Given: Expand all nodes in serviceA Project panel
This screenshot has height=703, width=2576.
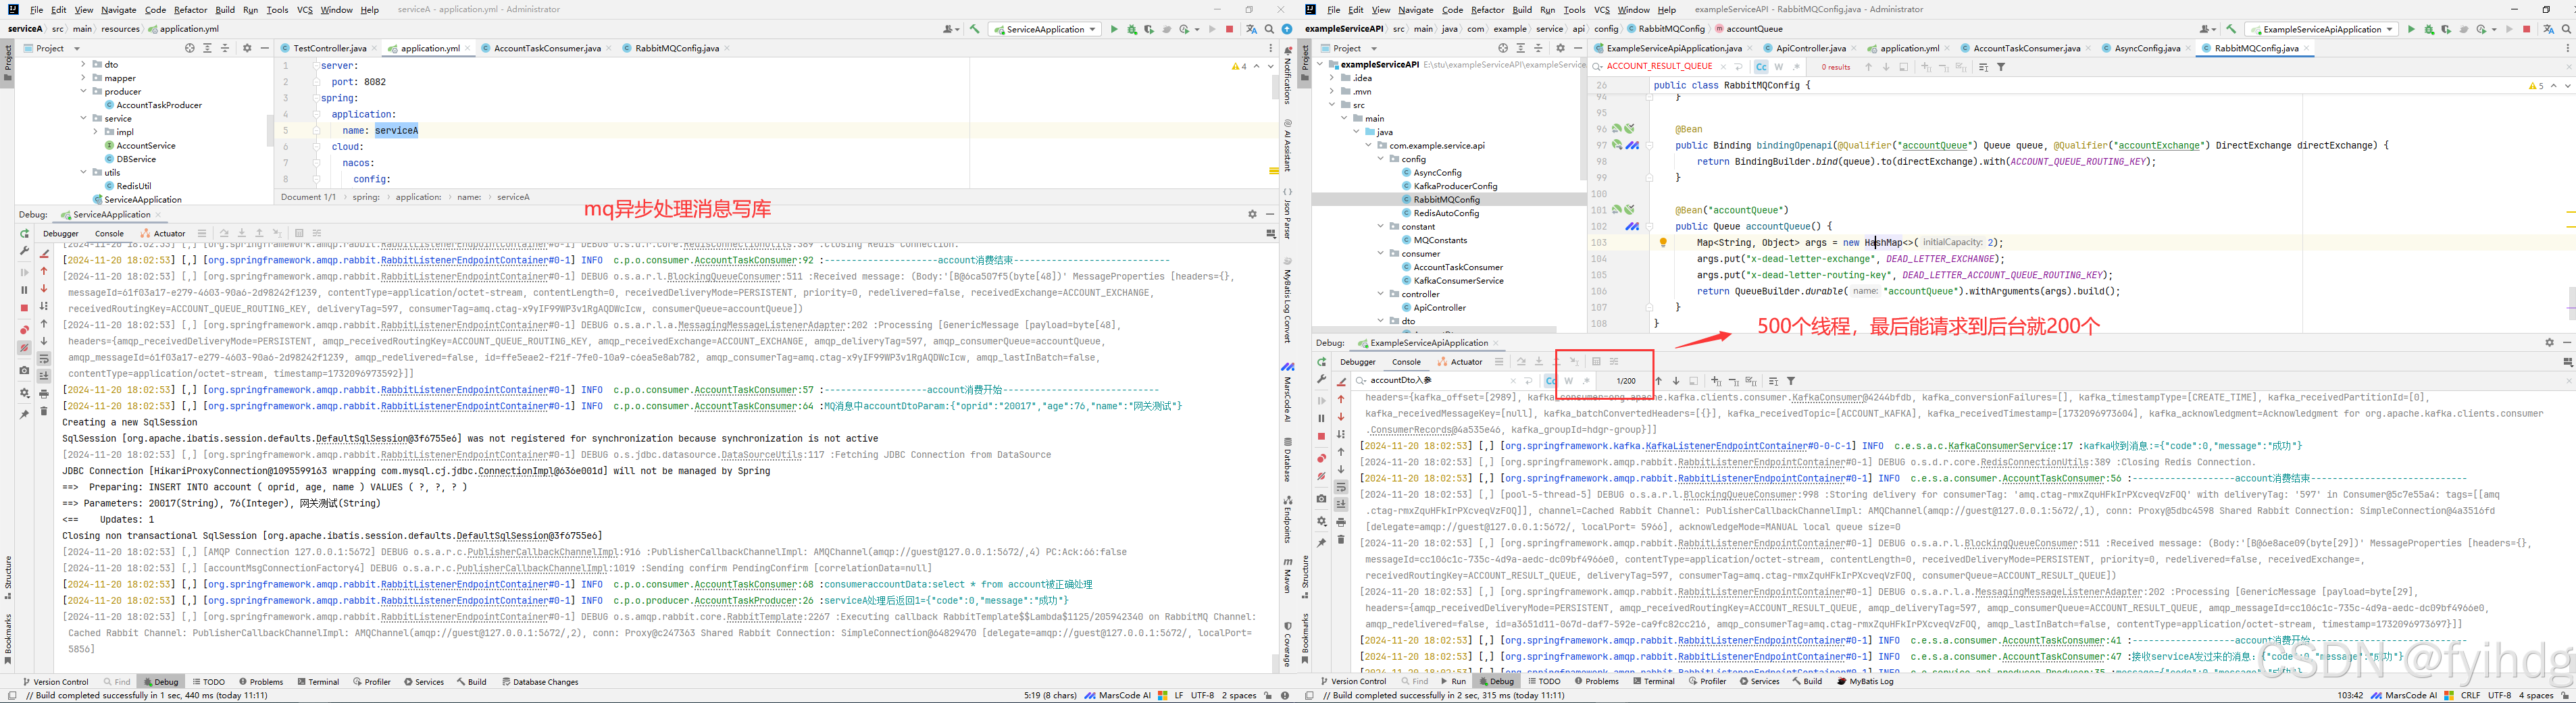Looking at the screenshot, I should click(207, 48).
